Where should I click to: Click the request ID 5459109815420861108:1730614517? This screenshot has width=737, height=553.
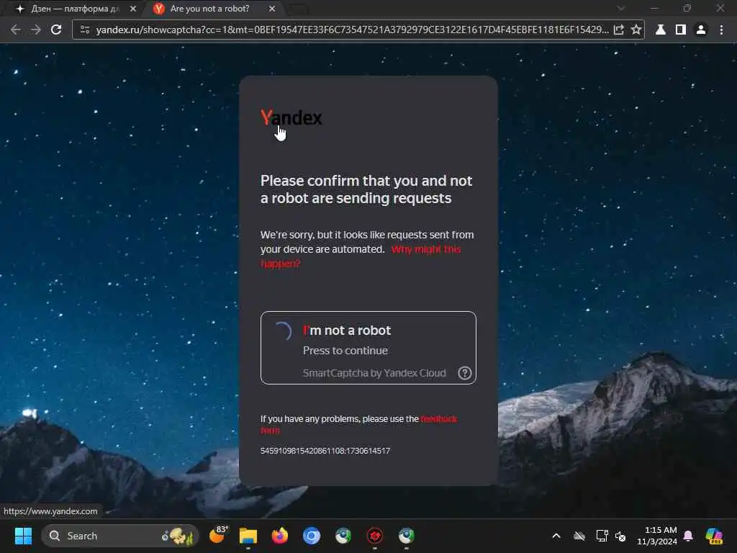click(325, 451)
